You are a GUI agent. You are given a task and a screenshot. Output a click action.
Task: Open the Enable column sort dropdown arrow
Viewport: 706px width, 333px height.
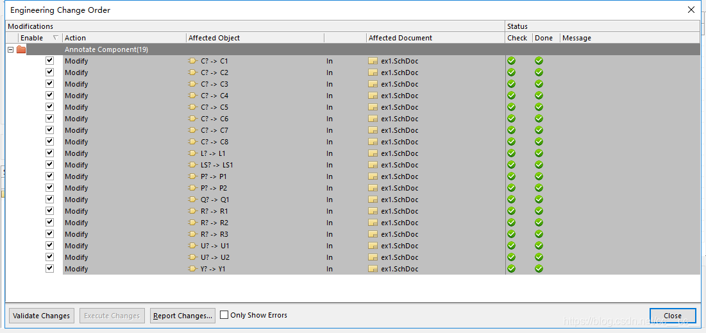(x=55, y=38)
